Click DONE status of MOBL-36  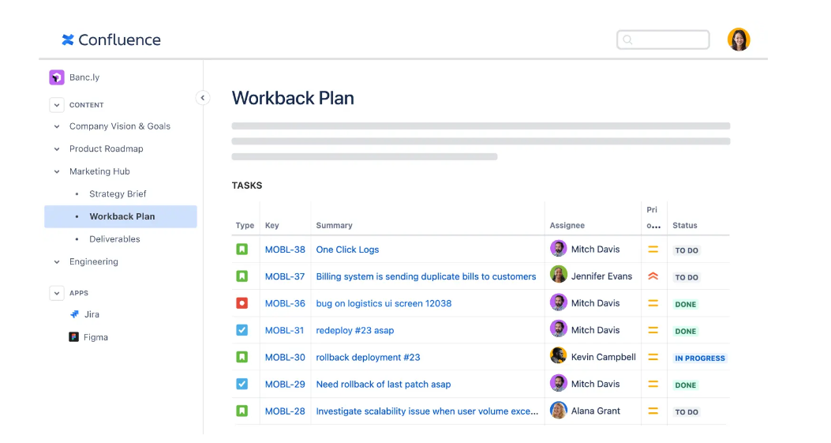click(x=685, y=305)
